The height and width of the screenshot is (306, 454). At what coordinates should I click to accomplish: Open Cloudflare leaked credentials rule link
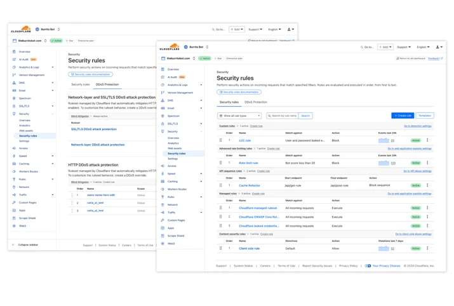pos(259,226)
